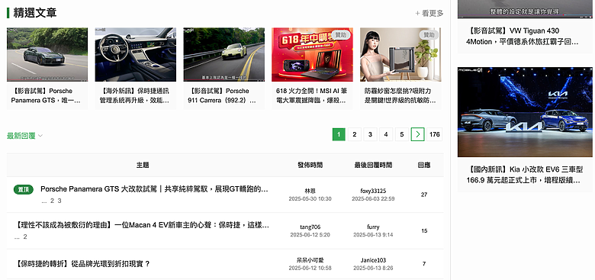Go to page 3 of the thread list
595x280 pixels.
371,134
